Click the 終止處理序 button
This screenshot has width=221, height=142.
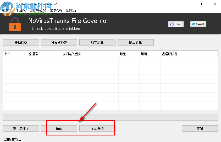21,128
